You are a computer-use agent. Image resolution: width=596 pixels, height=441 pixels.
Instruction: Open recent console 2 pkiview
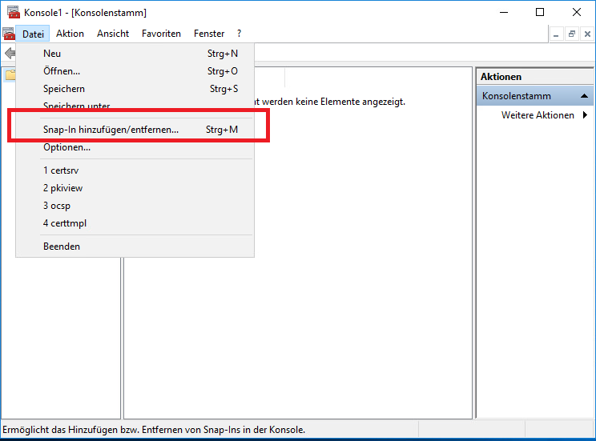(62, 188)
